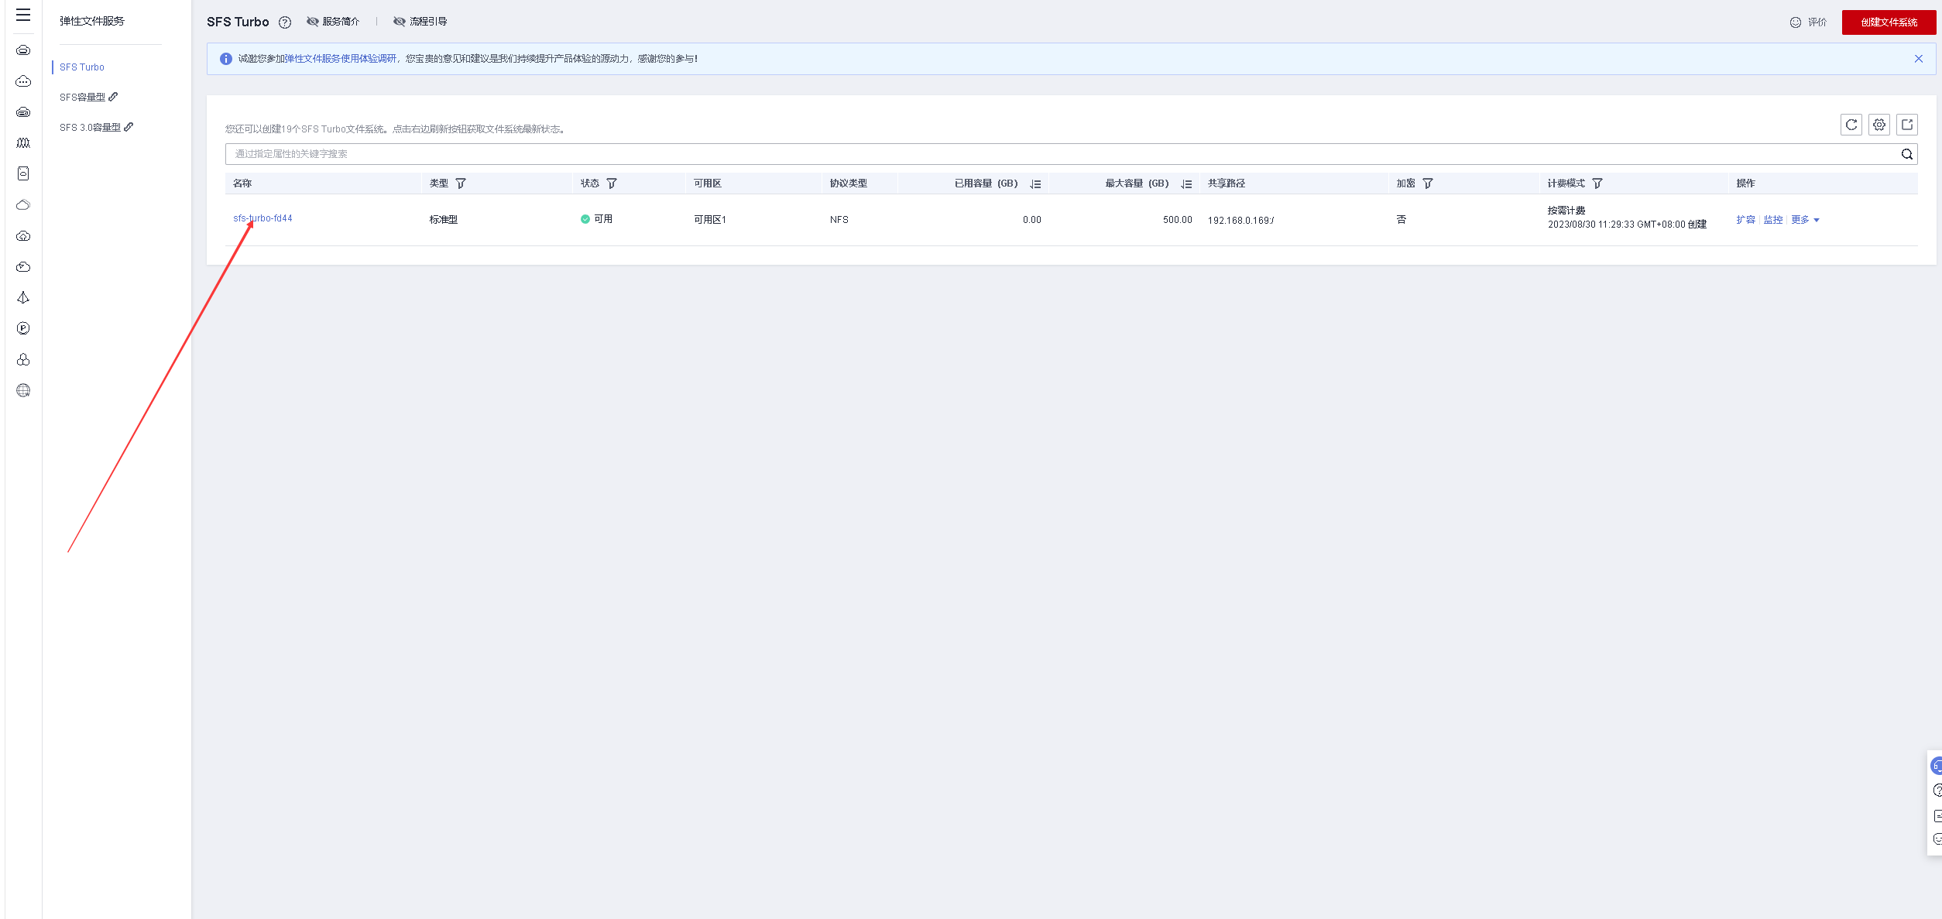Open the 类型 column filter

pos(461,183)
